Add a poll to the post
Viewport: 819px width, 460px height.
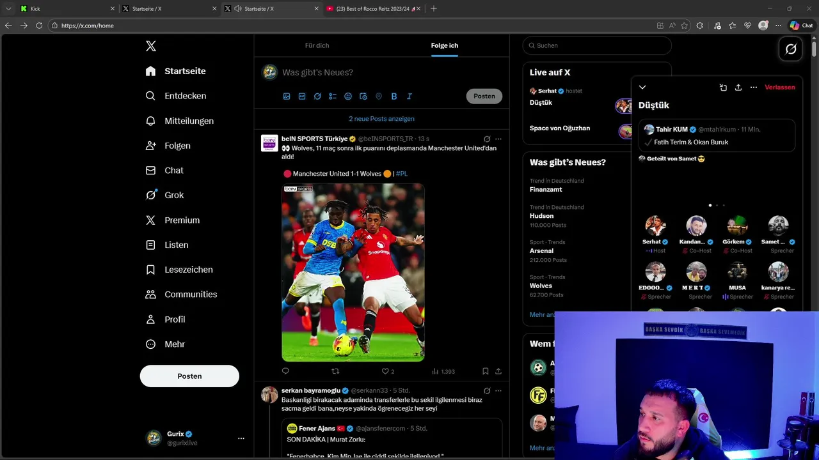coord(333,96)
